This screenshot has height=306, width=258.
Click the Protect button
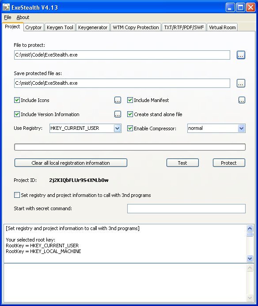pos(229,163)
